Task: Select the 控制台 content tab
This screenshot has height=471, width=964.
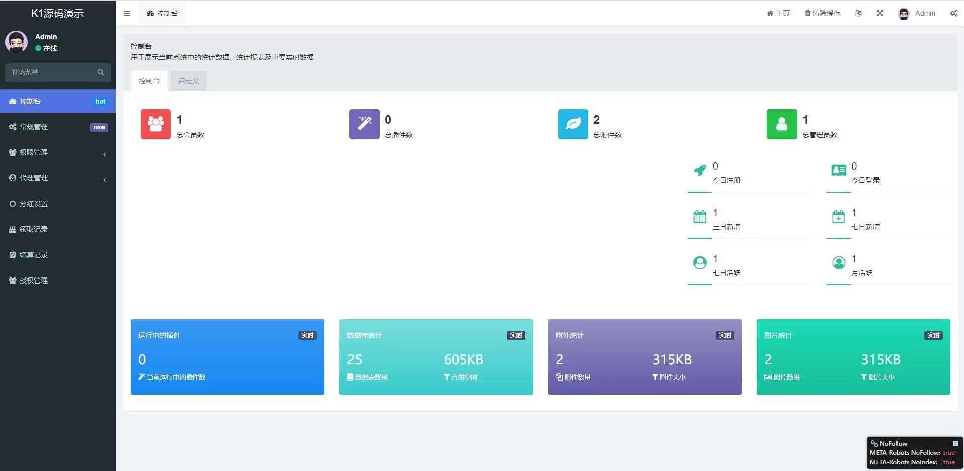Action: 149,81
